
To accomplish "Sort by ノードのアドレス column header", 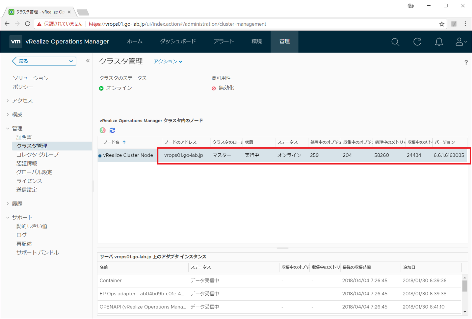I will (x=180, y=142).
